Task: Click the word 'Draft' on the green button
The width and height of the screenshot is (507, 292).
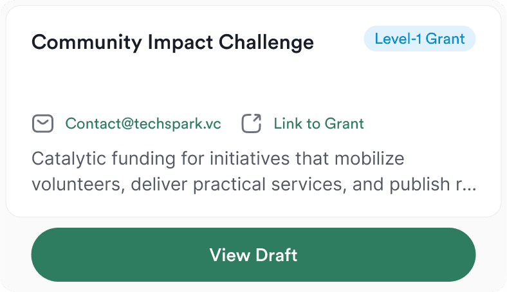Action: [277, 255]
